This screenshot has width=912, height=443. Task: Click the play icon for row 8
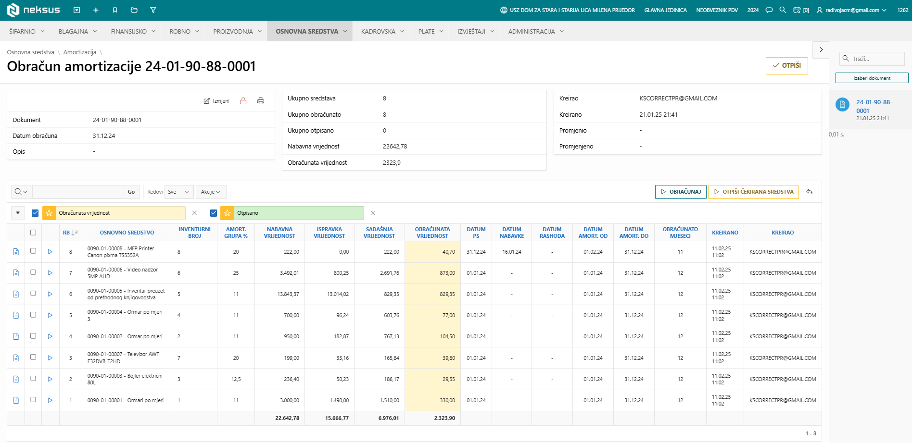point(50,252)
